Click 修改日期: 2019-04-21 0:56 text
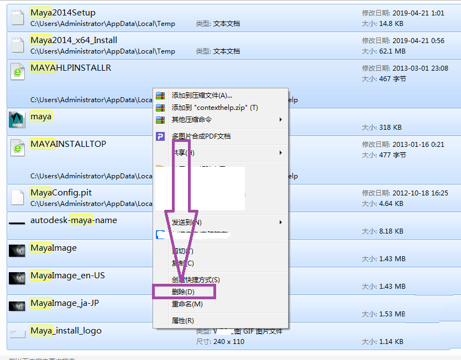461x360 pixels. pyautogui.click(x=403, y=41)
